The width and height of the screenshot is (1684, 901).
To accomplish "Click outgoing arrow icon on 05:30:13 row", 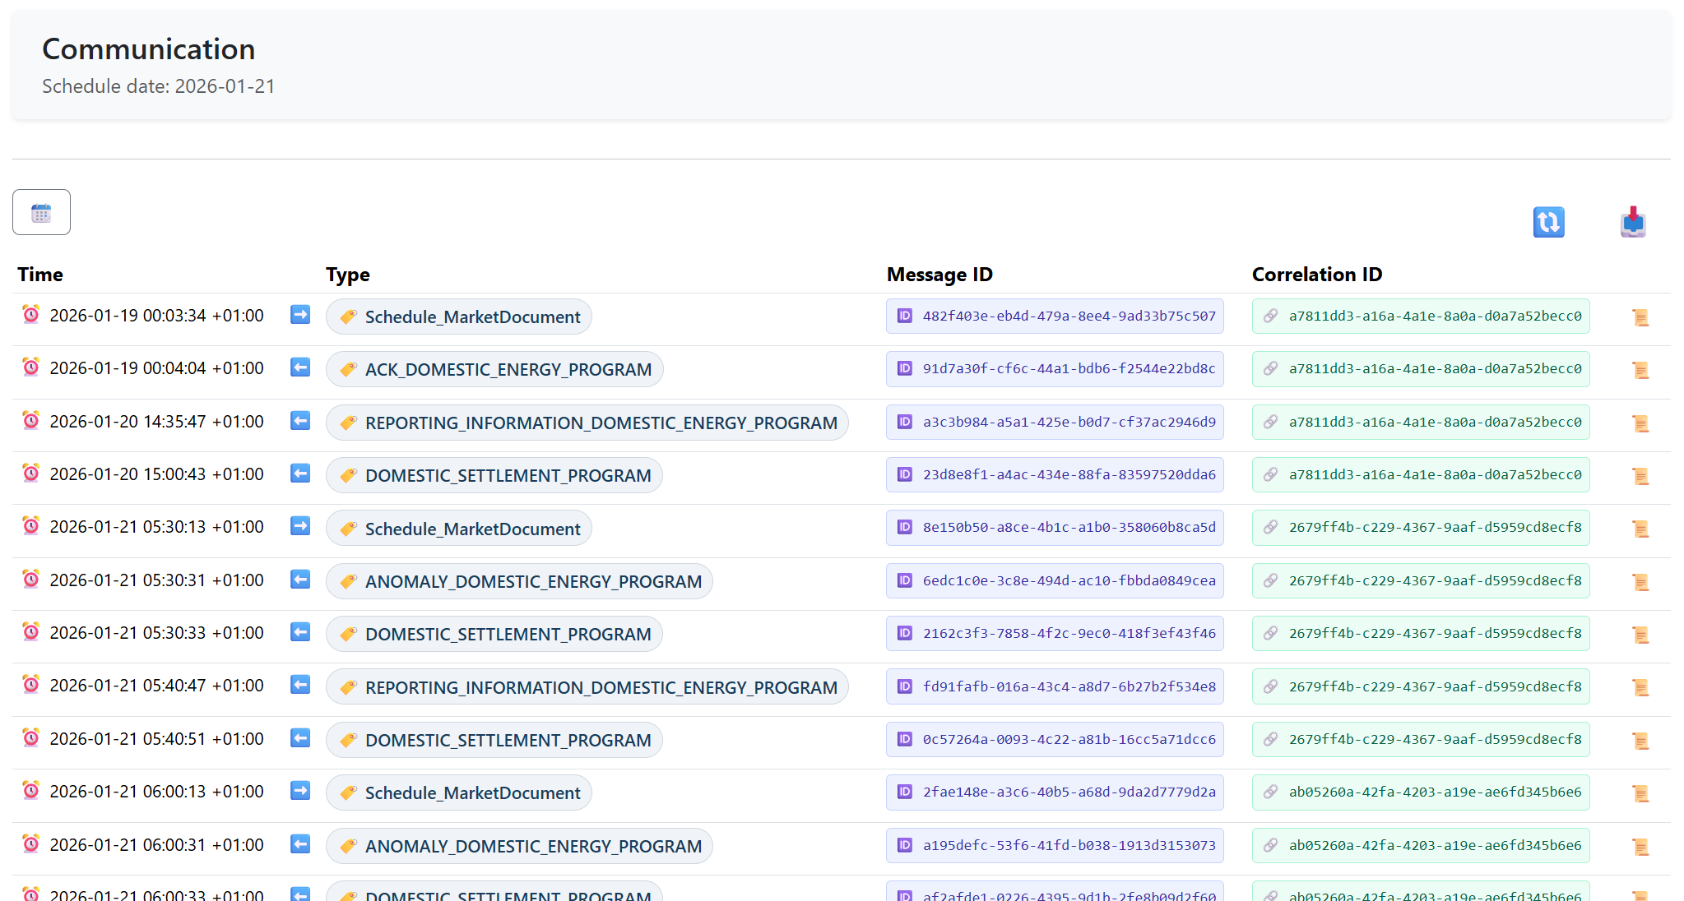I will point(300,526).
